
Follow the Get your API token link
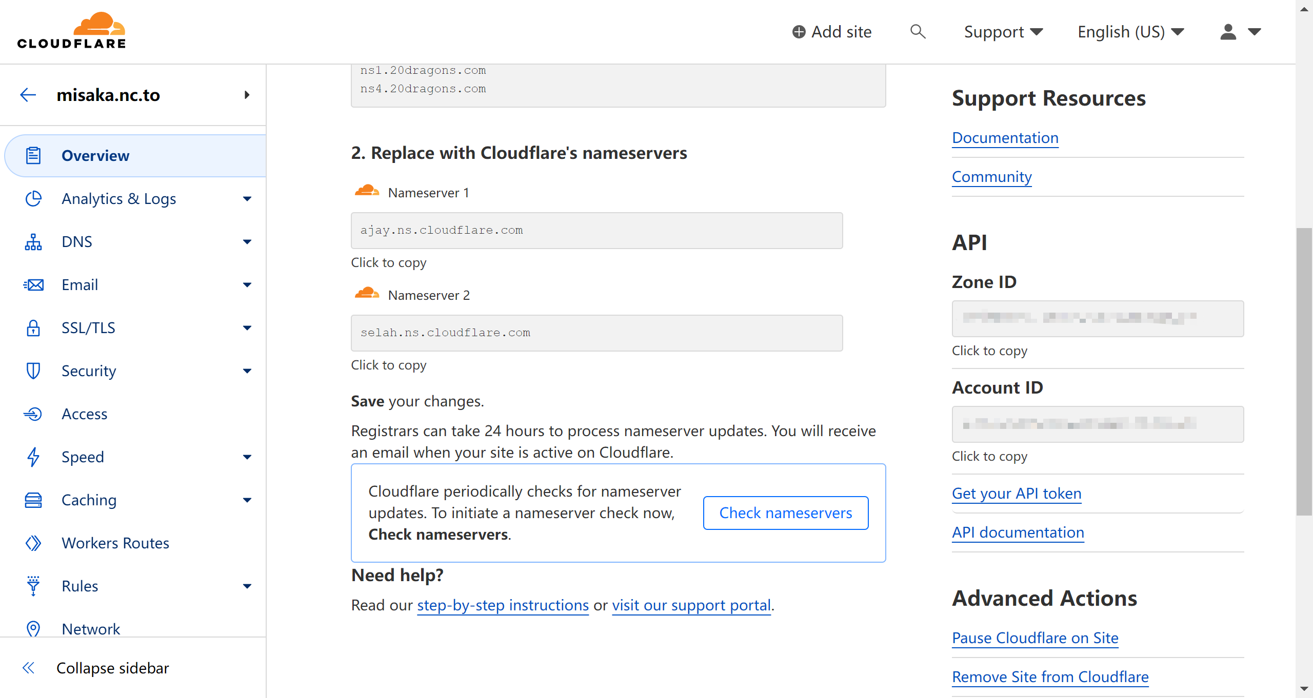tap(1017, 494)
